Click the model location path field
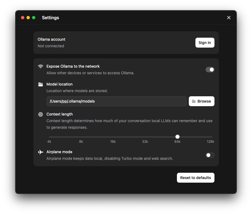 [x=116, y=101]
